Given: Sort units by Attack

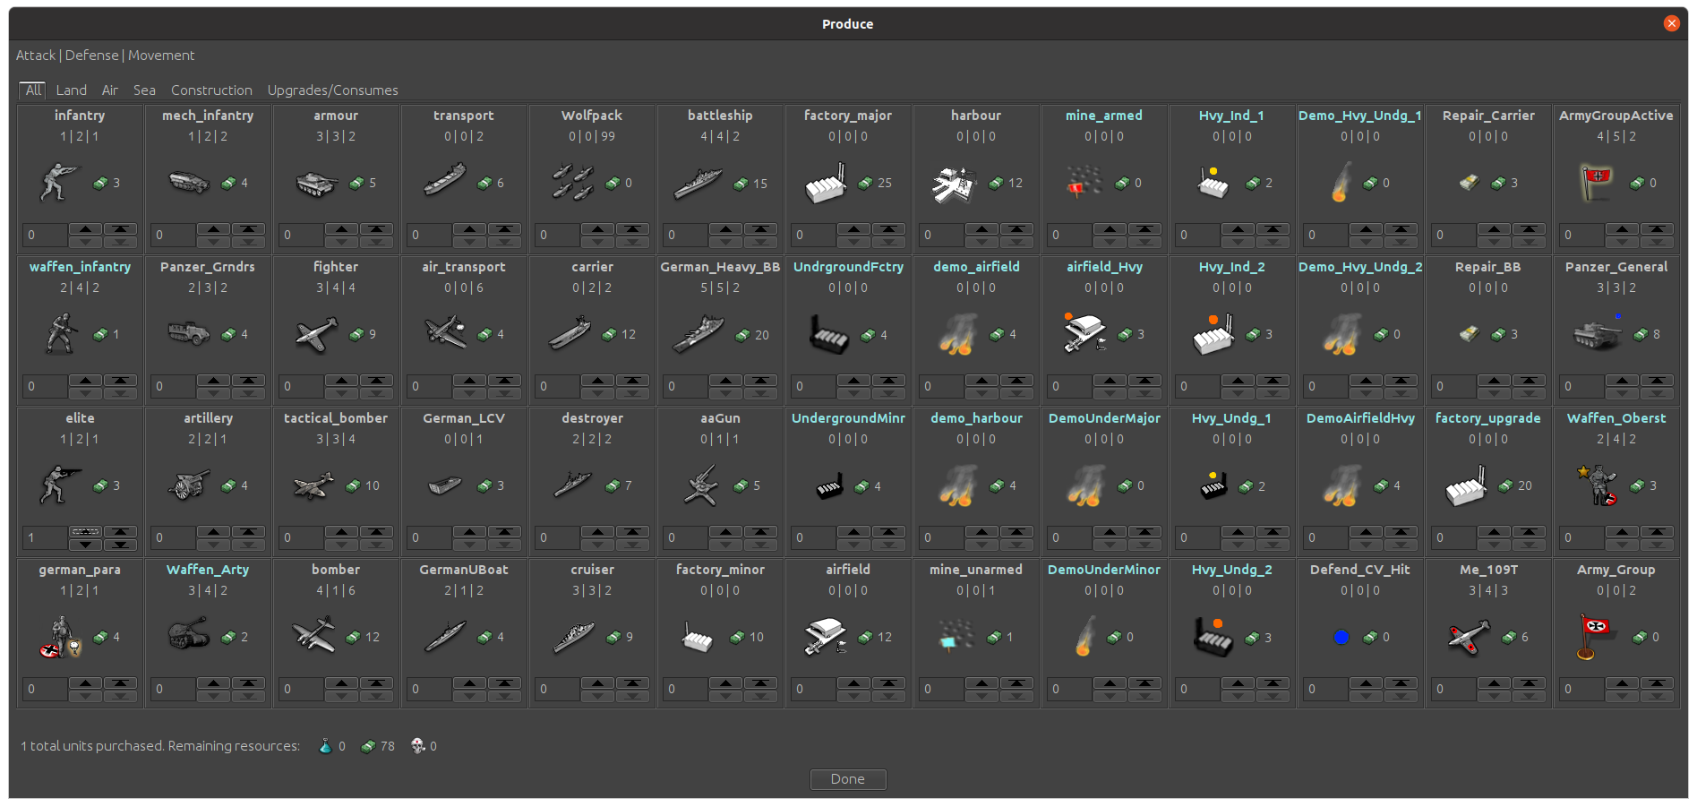Looking at the screenshot, I should (x=36, y=56).
